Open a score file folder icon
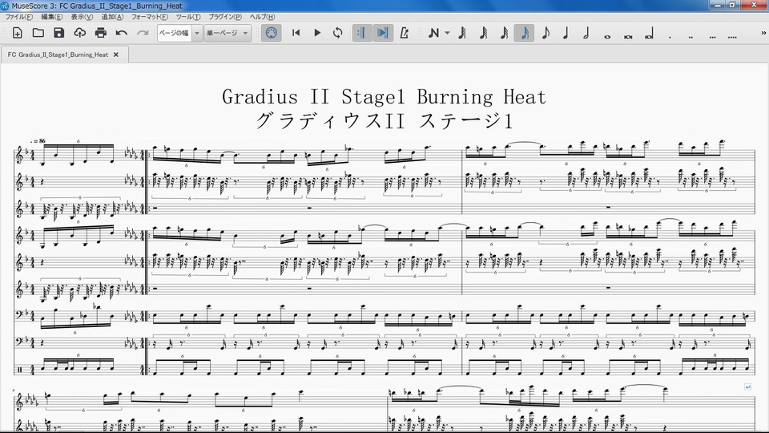 (38, 33)
